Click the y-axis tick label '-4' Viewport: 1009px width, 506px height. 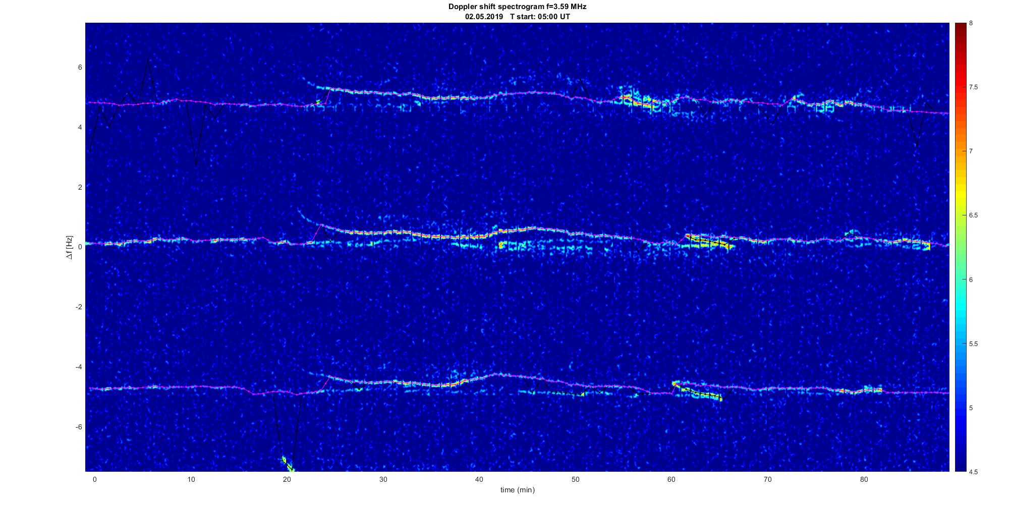point(79,367)
